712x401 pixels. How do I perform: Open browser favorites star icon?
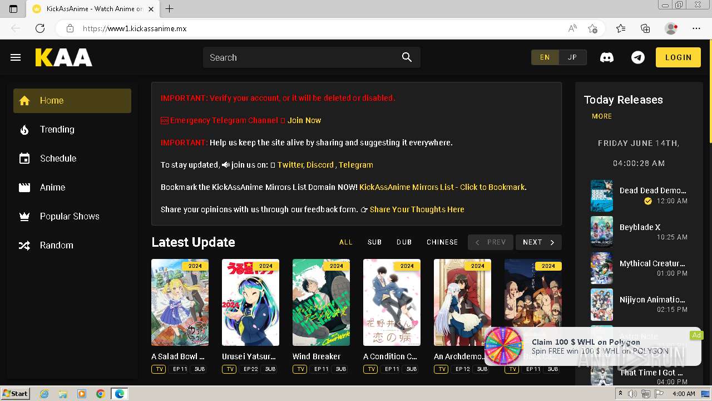[621, 28]
